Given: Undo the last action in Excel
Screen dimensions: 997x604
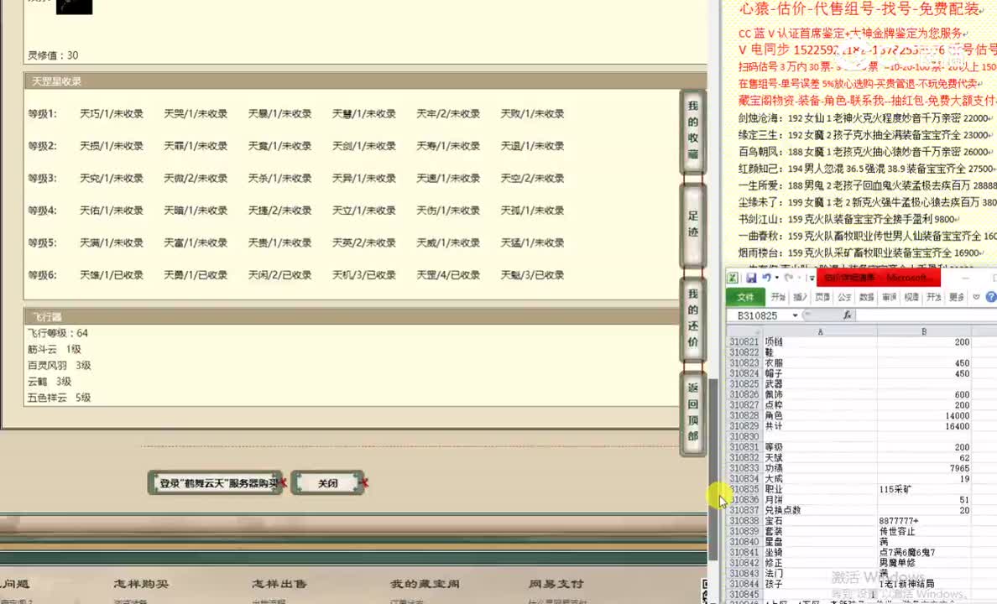Looking at the screenshot, I should [767, 278].
